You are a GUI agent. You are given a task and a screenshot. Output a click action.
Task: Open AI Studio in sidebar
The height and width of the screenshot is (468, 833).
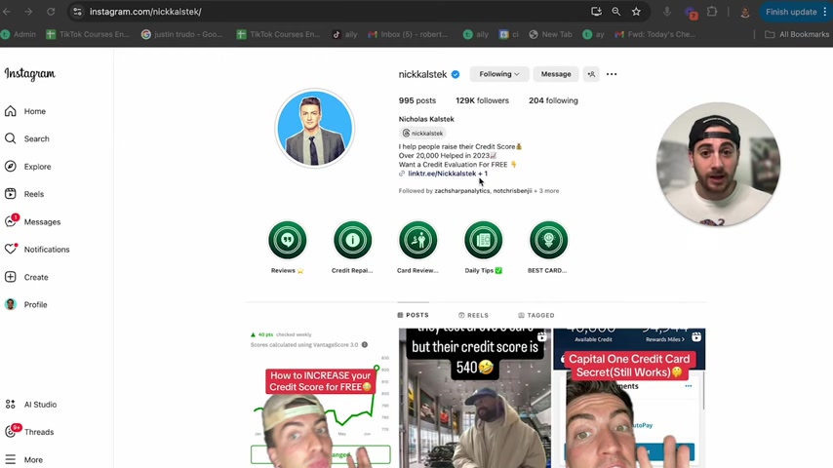click(30, 405)
